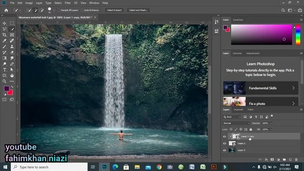Toggle lock all padlock icon
This screenshot has height=171, width=304.
click(x=251, y=129)
